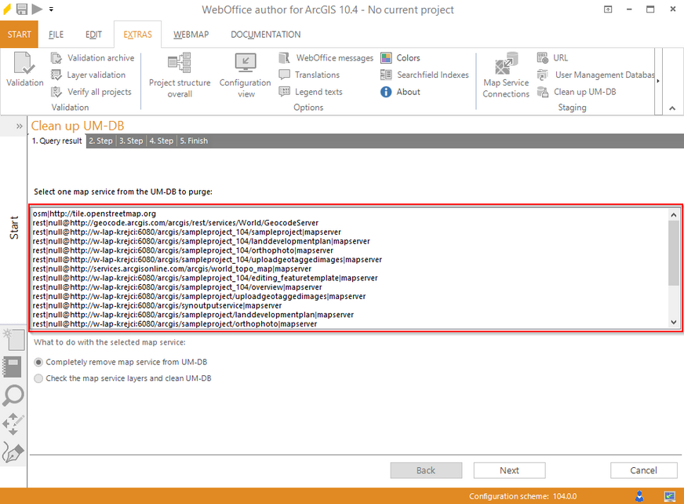
Task: Expand the left Start panel chevron
Action: pyautogui.click(x=19, y=126)
